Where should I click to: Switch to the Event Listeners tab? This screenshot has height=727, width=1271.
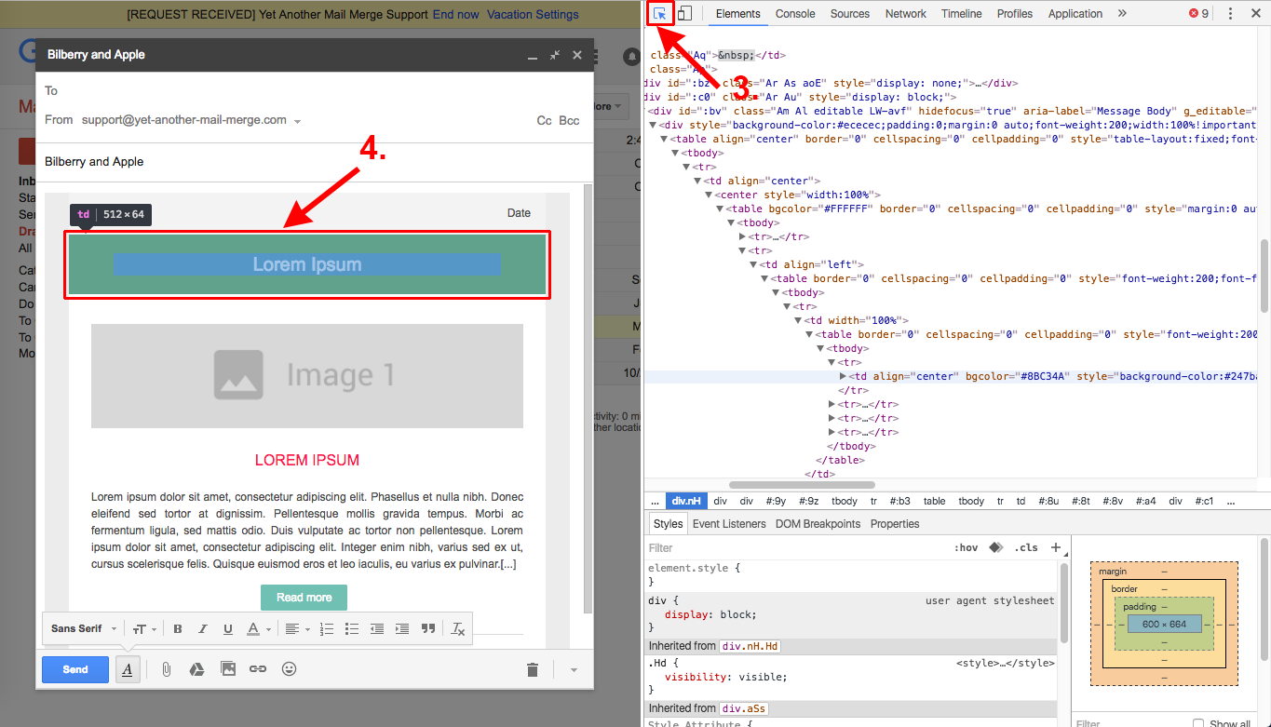point(729,523)
